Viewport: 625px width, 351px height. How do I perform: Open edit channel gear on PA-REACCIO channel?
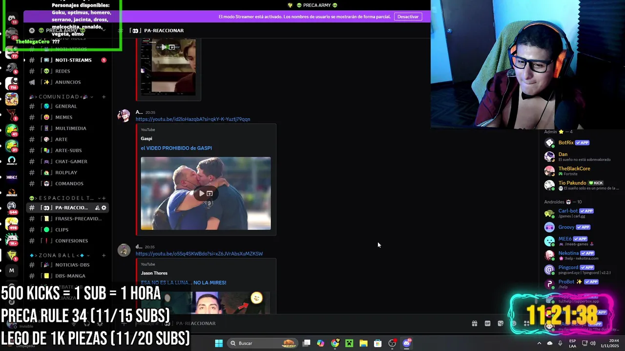tap(104, 208)
